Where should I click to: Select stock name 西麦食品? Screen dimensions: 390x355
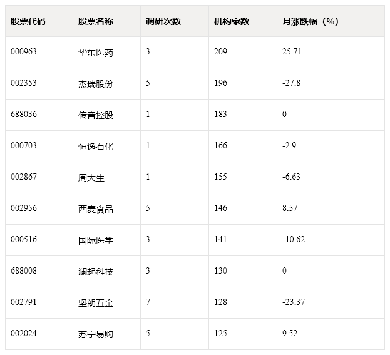coord(96,209)
